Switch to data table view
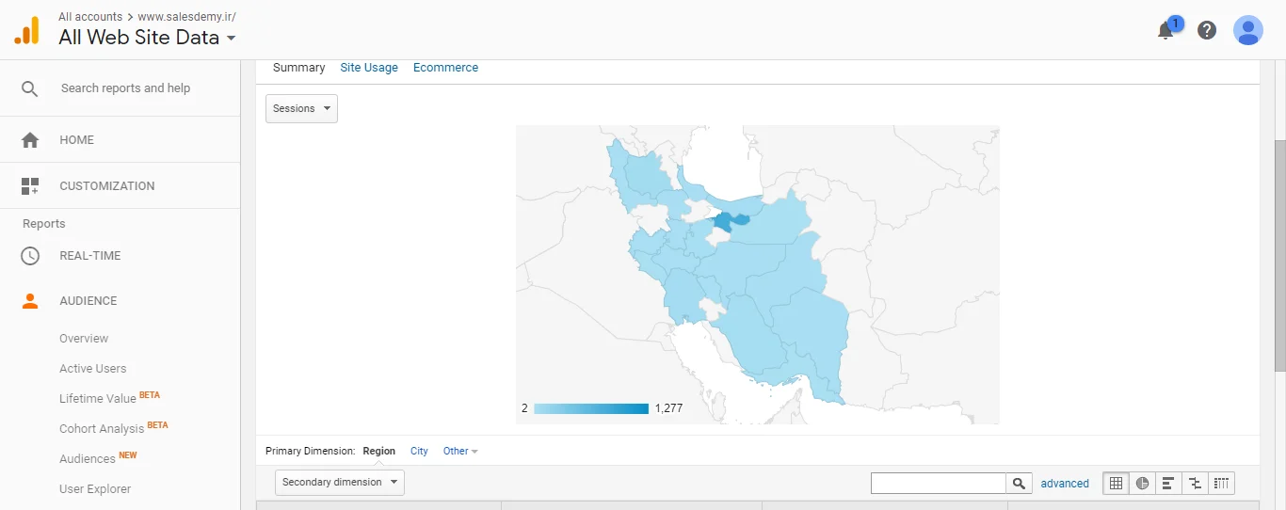The height and width of the screenshot is (510, 1286). 1116,484
